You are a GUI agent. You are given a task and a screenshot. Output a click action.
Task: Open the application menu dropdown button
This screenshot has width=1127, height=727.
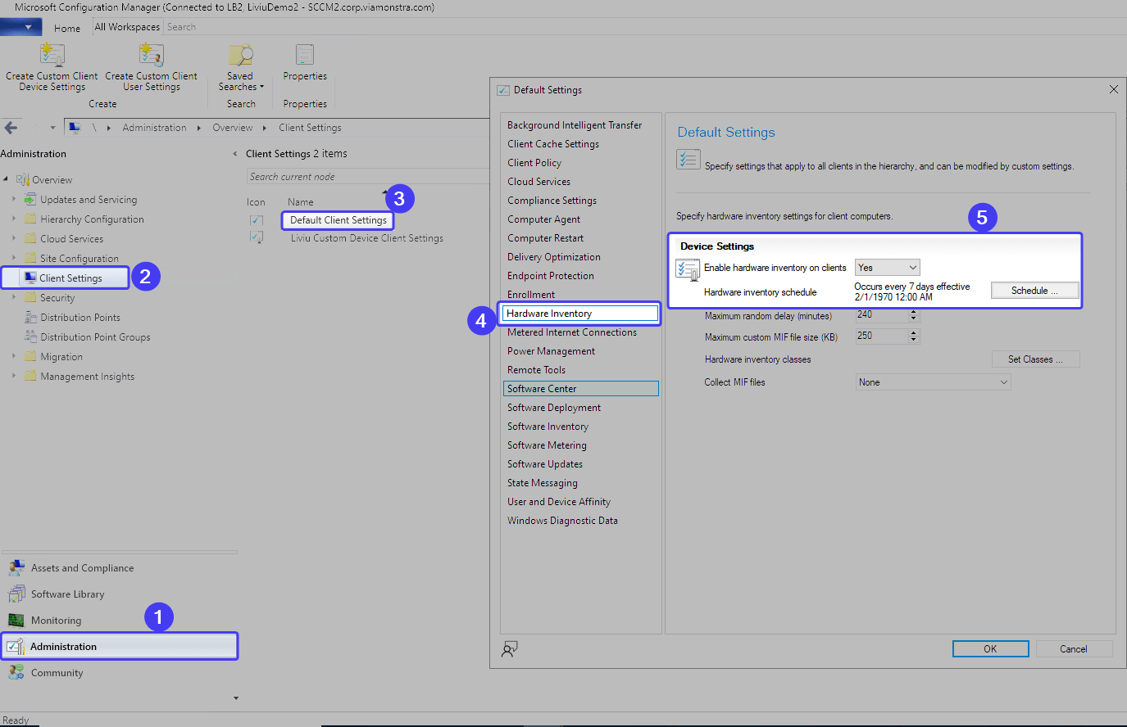(x=22, y=27)
